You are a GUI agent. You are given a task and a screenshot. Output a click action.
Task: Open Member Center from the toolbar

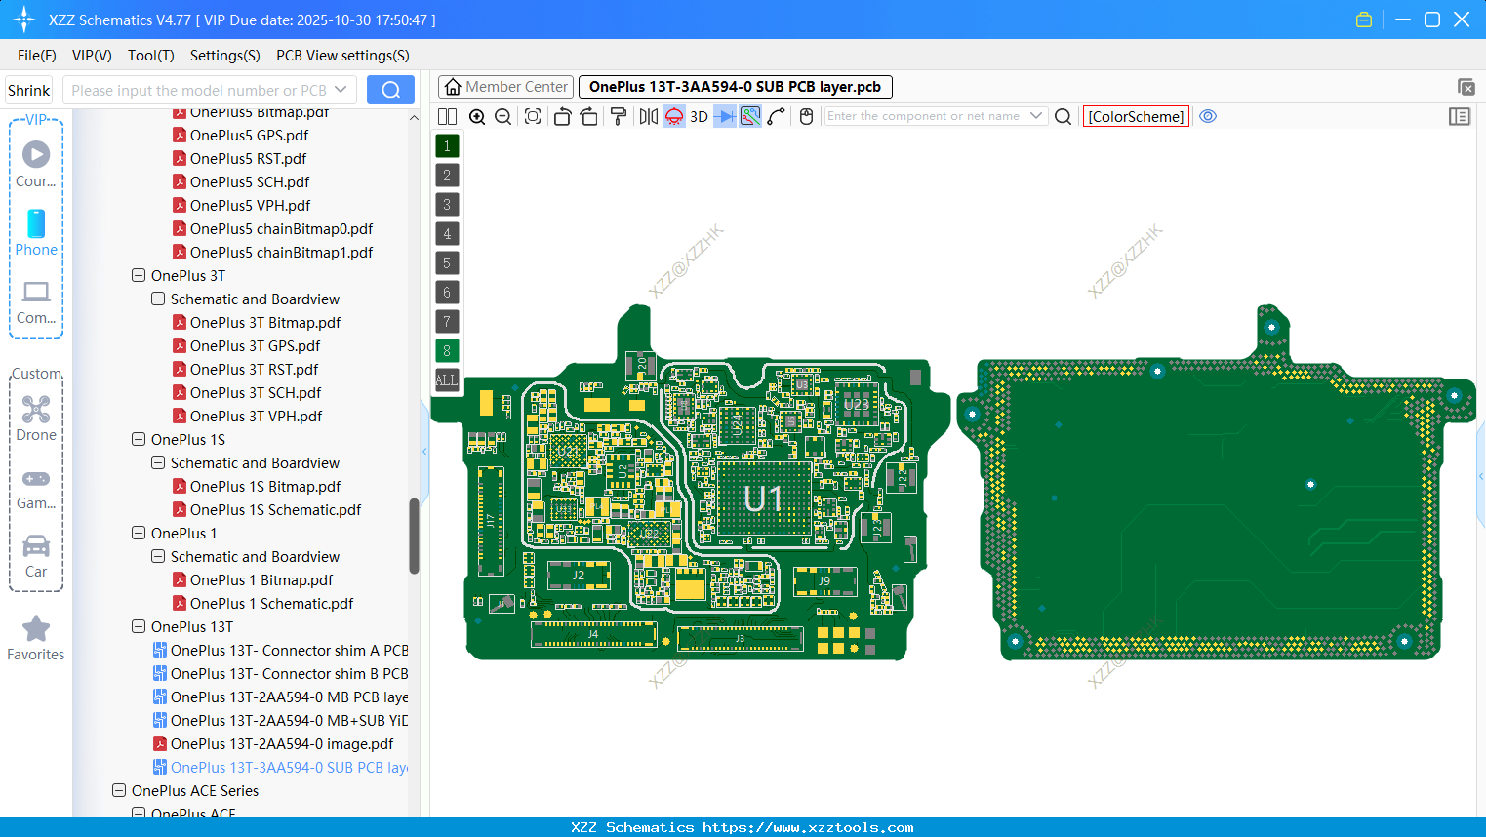pyautogui.click(x=505, y=86)
